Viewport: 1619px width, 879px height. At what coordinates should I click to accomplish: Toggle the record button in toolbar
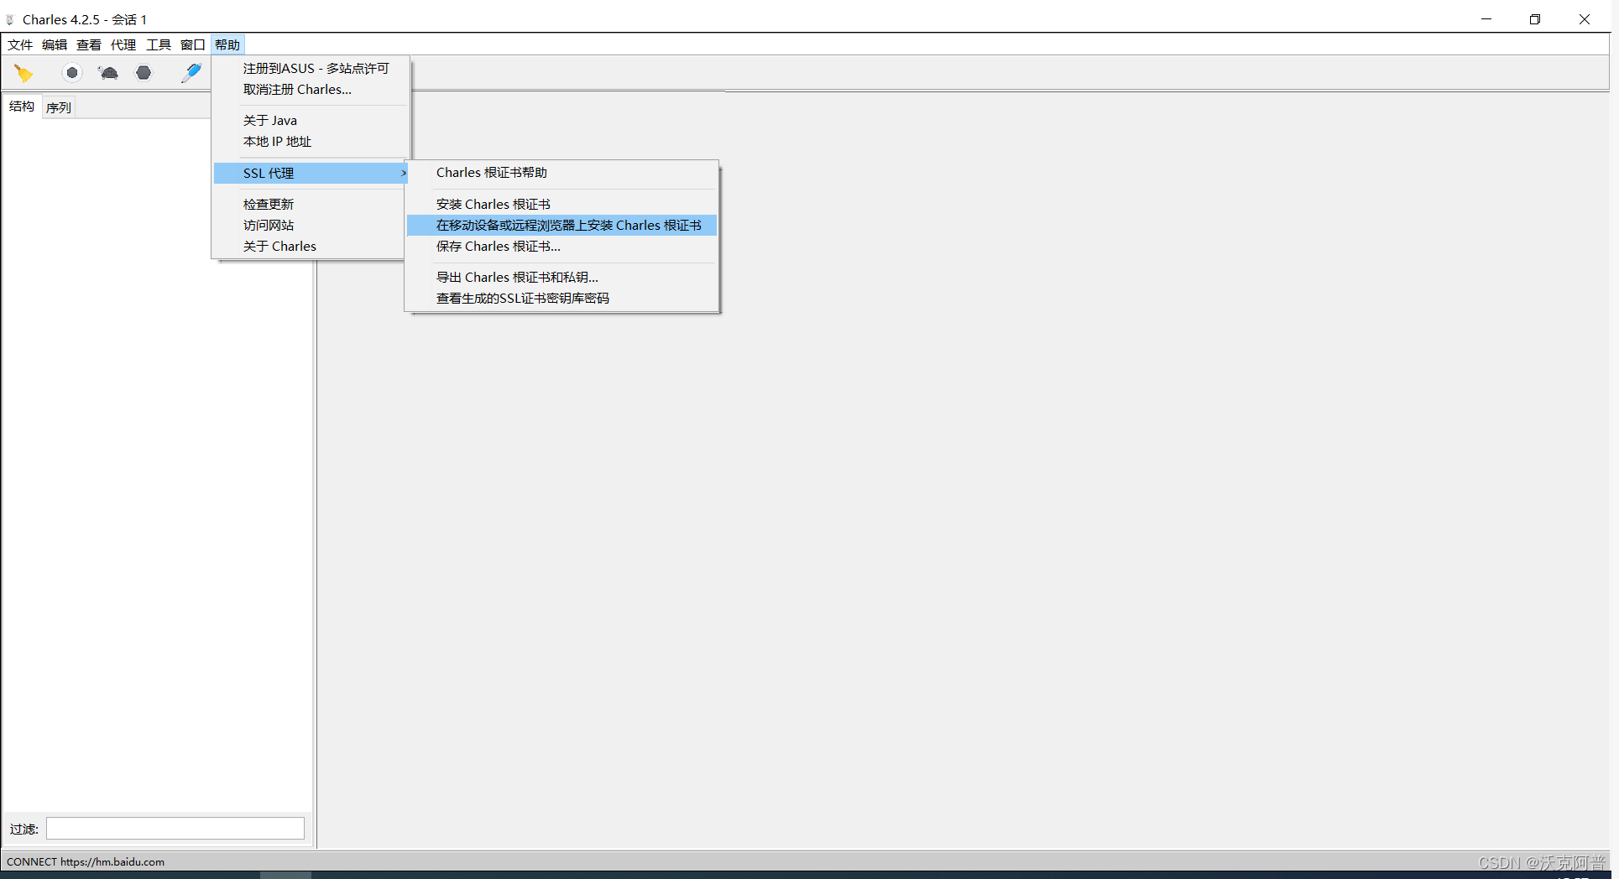(72, 73)
